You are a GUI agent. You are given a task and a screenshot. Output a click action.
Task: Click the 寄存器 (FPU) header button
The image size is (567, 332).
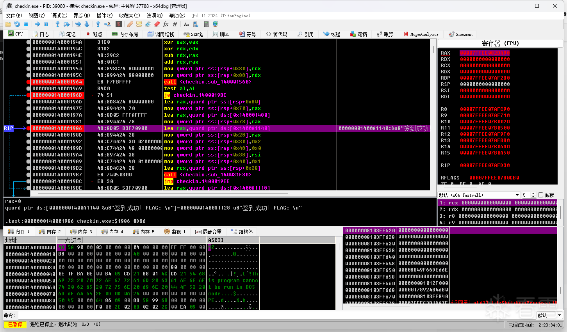pos(500,43)
